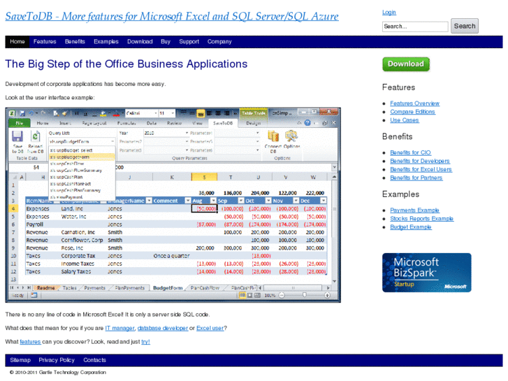Click into the Search text field

tap(415, 27)
